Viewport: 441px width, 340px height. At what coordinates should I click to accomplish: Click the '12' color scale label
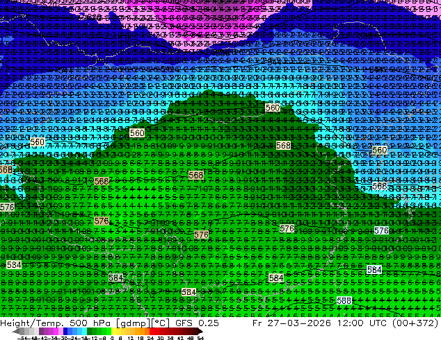point(130,339)
